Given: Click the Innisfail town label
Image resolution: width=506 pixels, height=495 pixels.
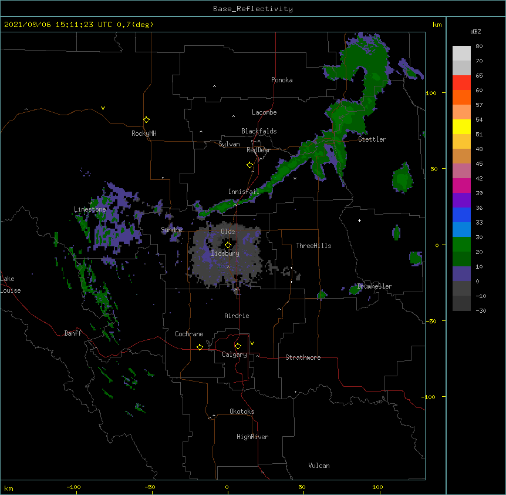Looking at the screenshot, I should [x=244, y=192].
